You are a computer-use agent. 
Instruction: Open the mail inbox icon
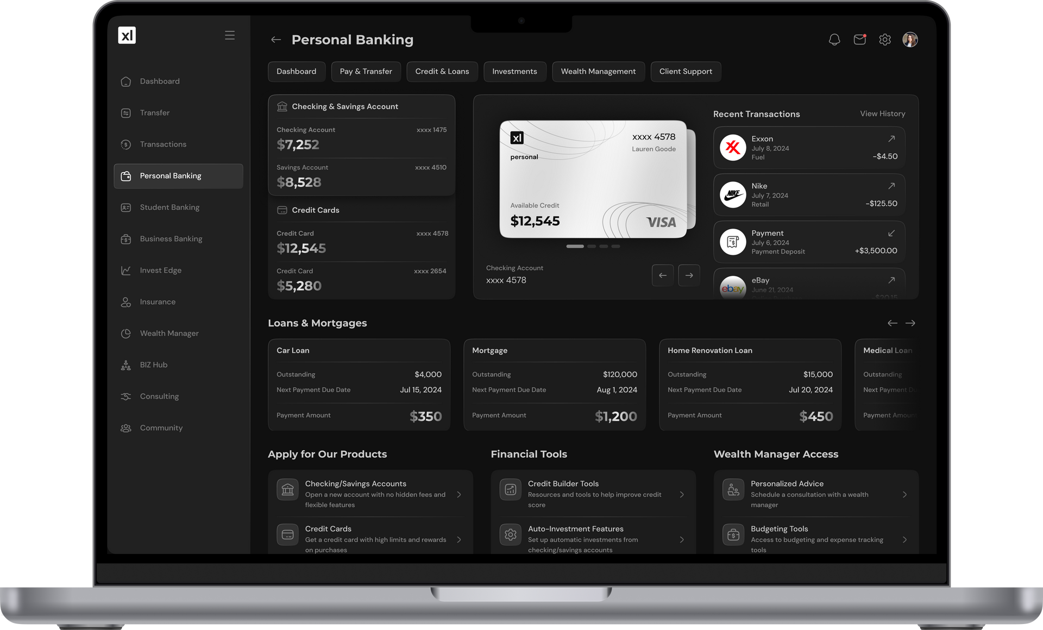[860, 40]
